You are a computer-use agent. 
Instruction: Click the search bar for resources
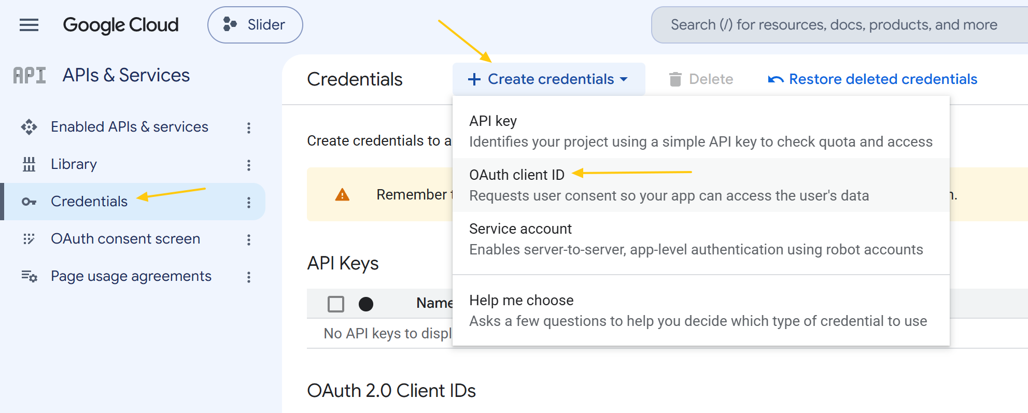point(840,25)
